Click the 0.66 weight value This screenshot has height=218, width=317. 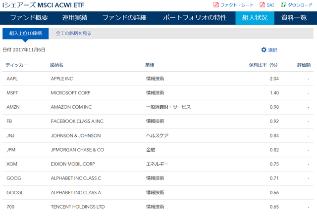tap(274, 193)
